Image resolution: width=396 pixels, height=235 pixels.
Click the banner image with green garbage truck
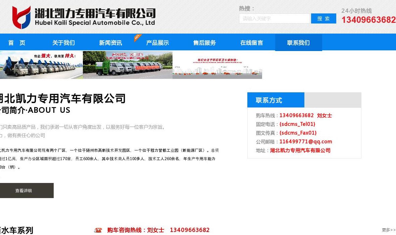click(128, 65)
